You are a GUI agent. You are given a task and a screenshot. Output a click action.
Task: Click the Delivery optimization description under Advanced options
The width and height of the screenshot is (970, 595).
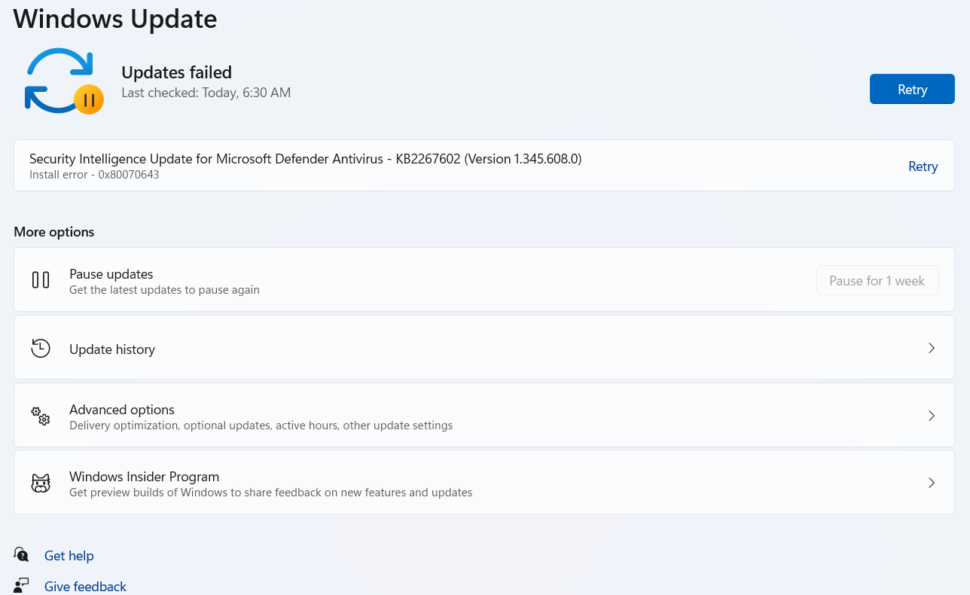[x=261, y=426]
